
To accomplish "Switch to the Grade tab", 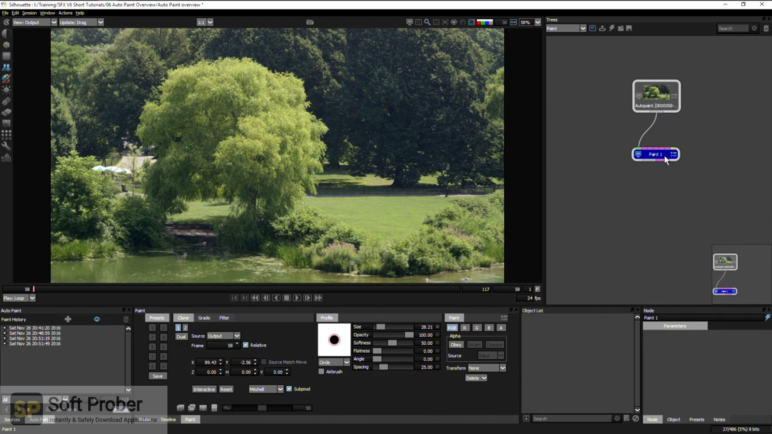I will pos(204,318).
